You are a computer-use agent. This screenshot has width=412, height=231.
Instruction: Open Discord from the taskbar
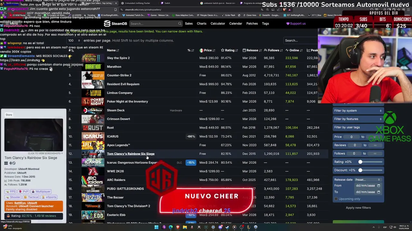(220, 227)
